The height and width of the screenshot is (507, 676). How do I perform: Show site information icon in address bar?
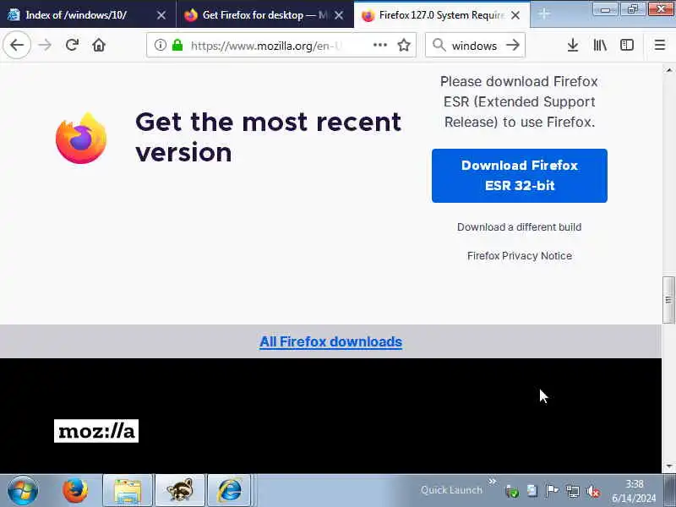coord(160,45)
